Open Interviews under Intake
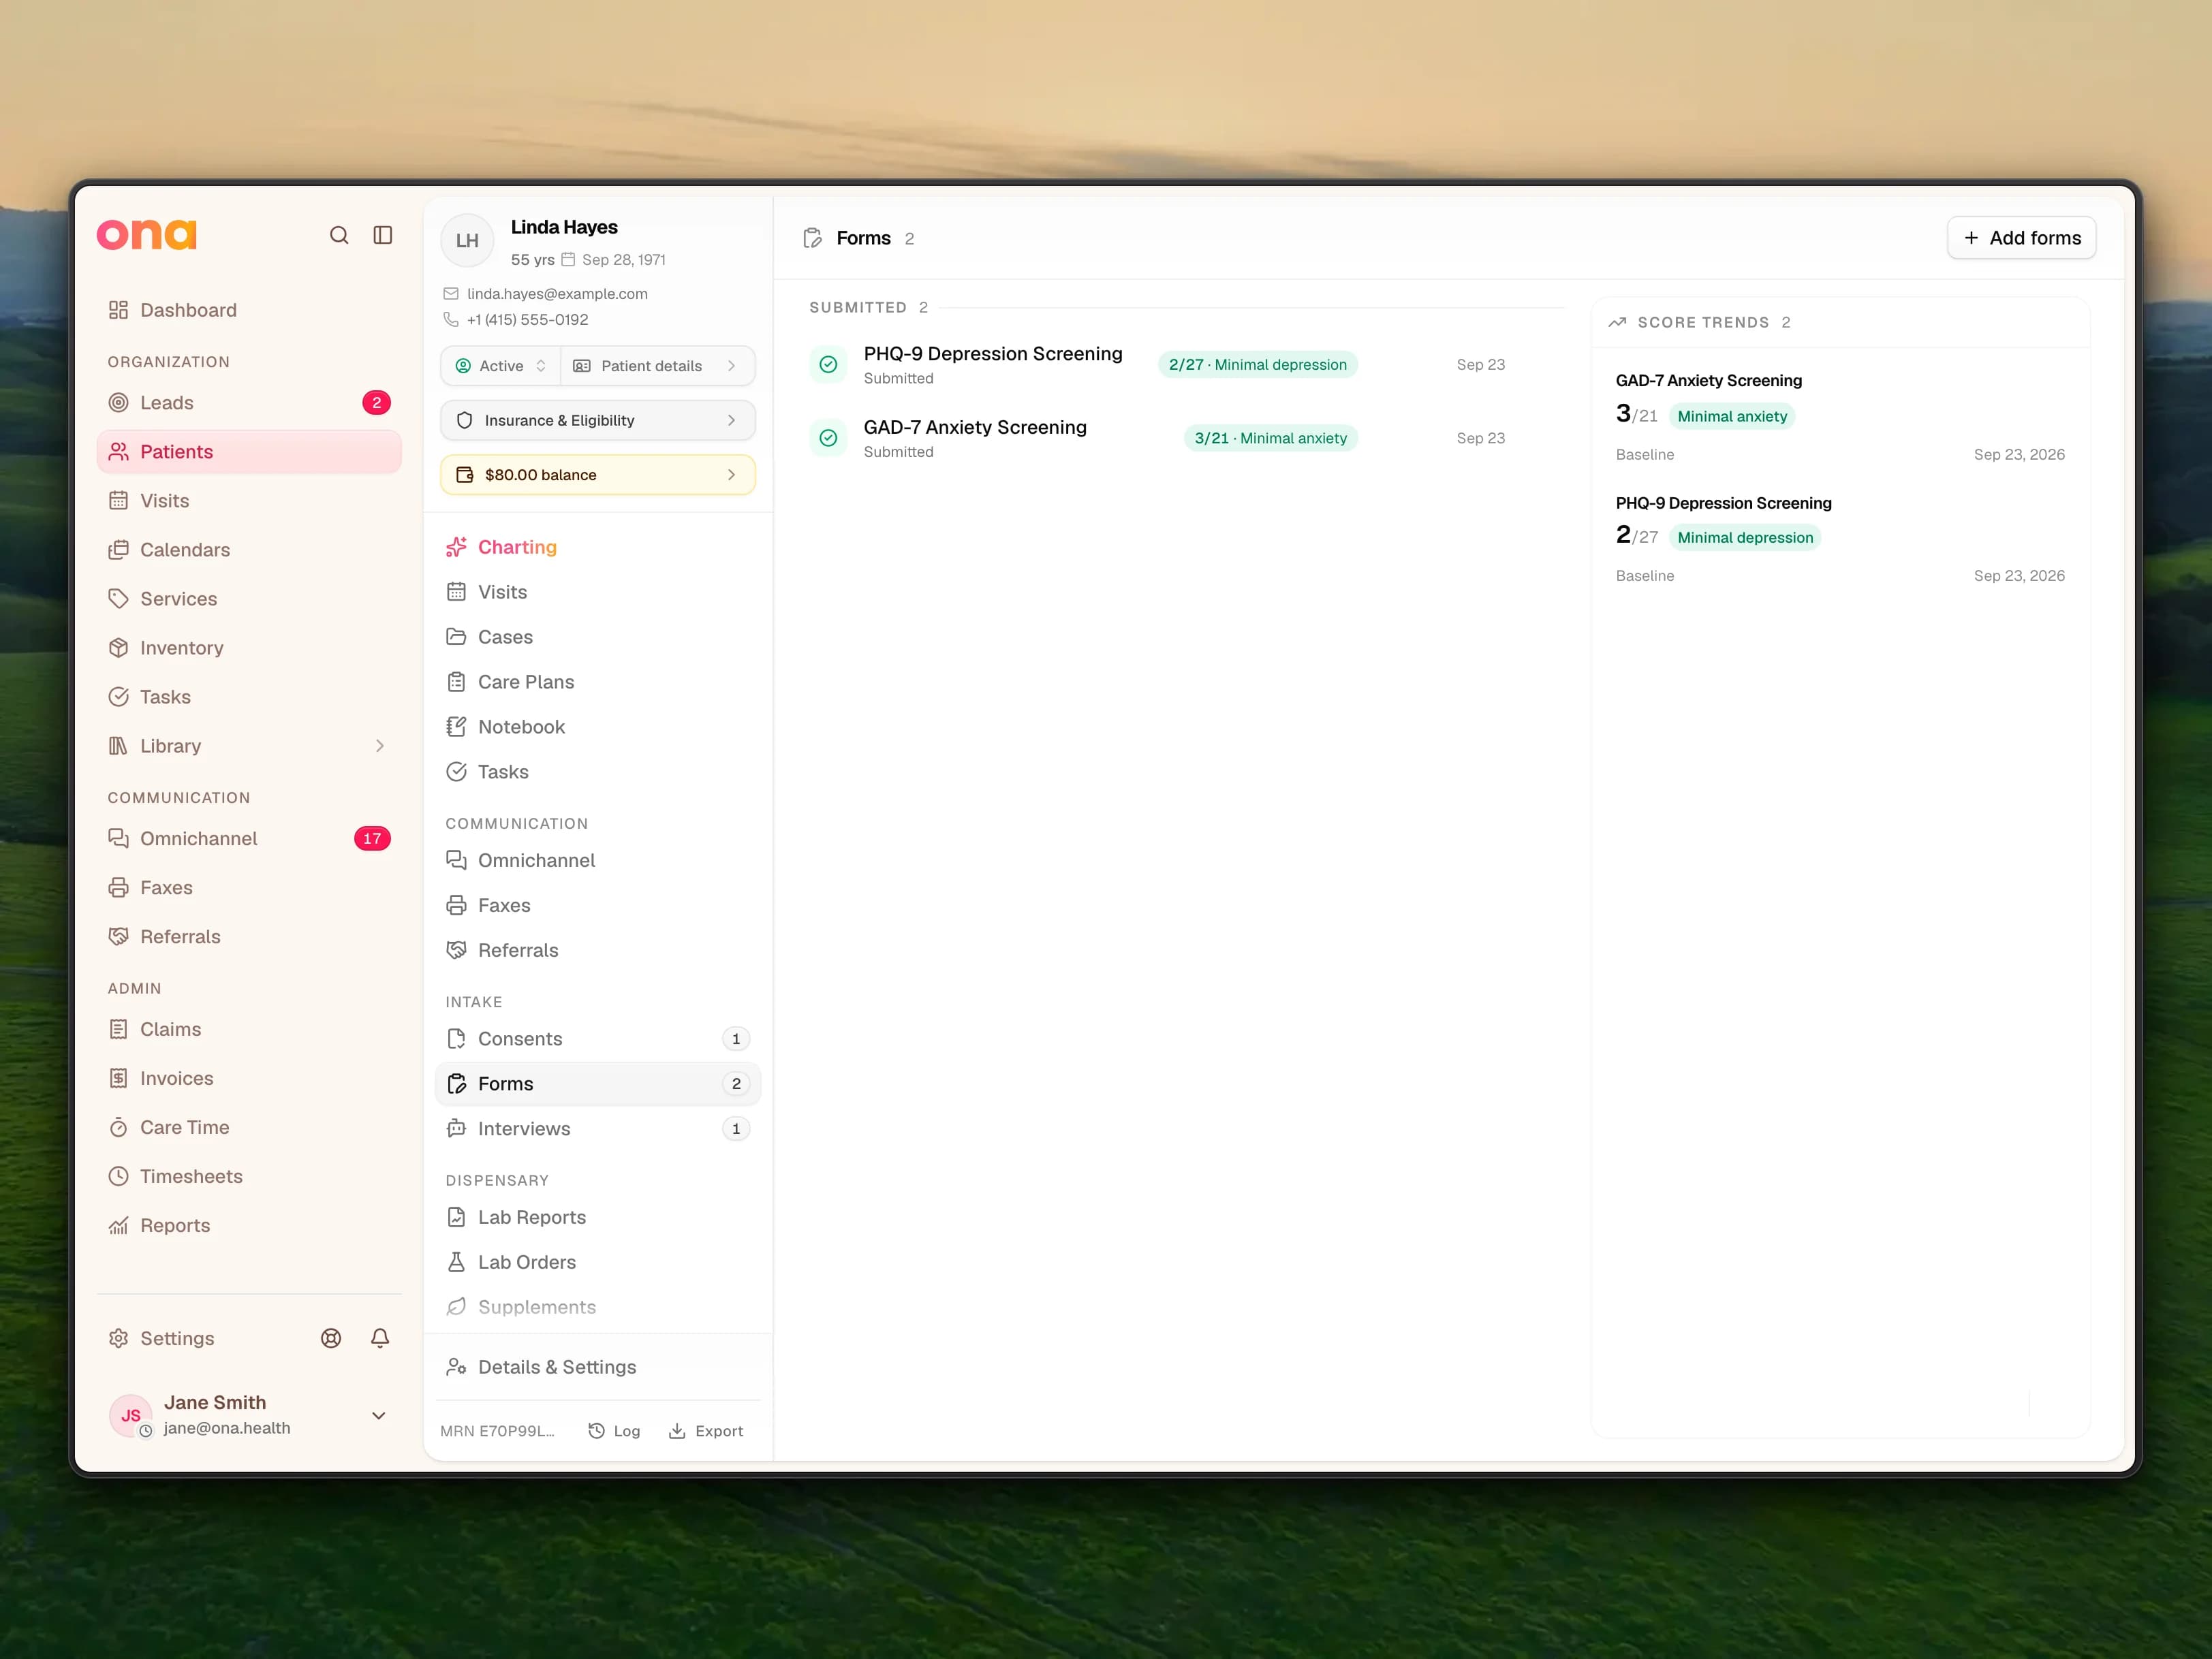 pyautogui.click(x=598, y=1128)
